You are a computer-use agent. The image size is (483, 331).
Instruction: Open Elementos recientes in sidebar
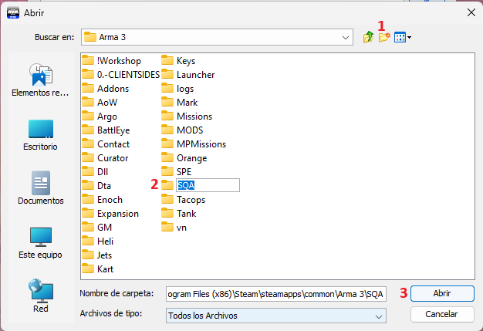point(40,80)
